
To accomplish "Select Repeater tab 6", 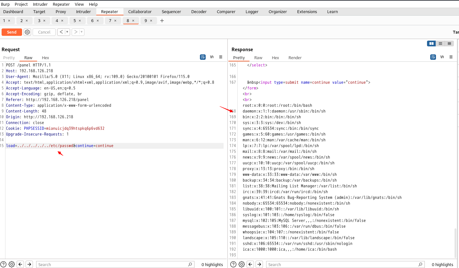I will point(92,20).
